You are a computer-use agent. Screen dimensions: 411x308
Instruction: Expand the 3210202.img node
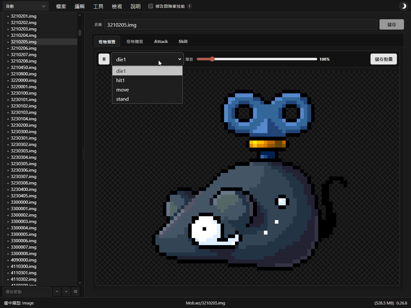pos(8,22)
